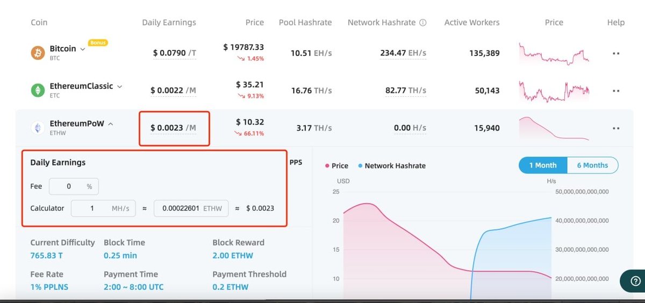Open the help question-mark widget

[x=635, y=280]
